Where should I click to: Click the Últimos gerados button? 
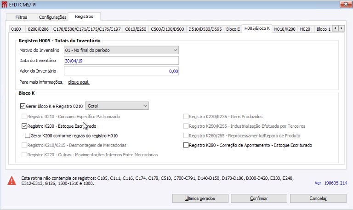200,199
